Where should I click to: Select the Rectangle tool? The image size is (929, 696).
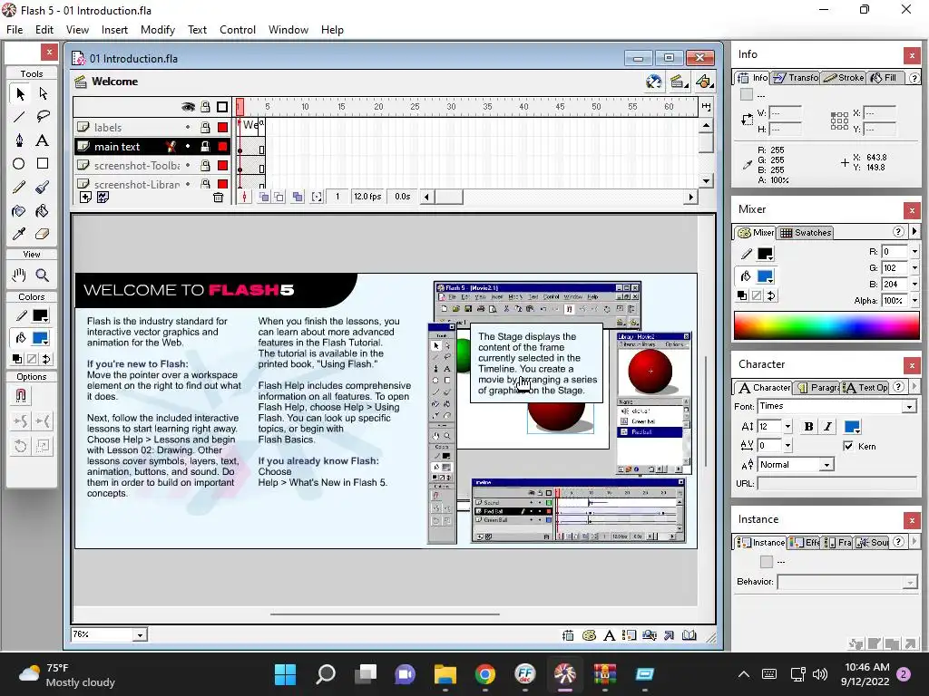[43, 164]
